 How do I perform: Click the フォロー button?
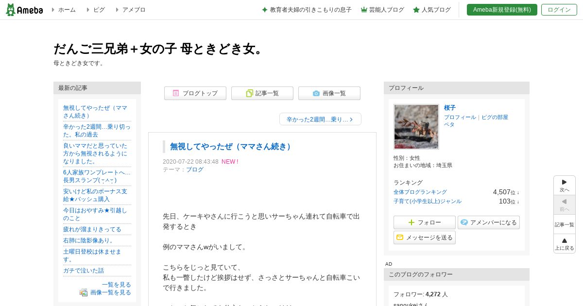pos(425,222)
